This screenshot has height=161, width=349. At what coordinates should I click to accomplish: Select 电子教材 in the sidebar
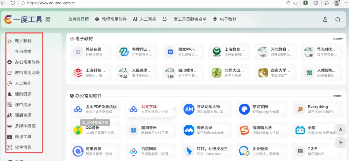pos(23,41)
